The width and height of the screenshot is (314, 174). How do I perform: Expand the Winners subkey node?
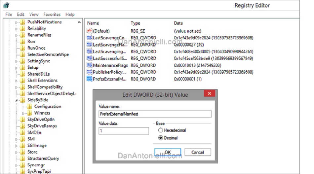coord(23,113)
